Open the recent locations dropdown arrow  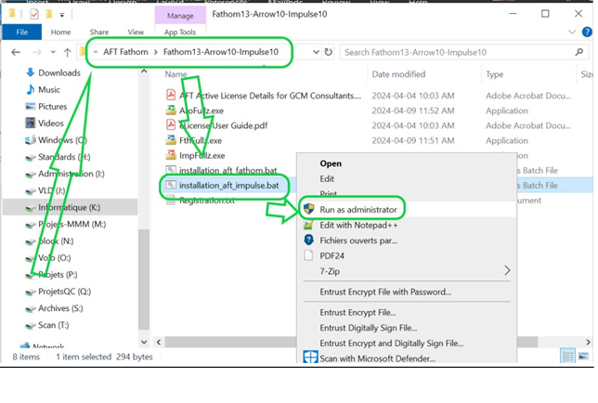[53, 52]
